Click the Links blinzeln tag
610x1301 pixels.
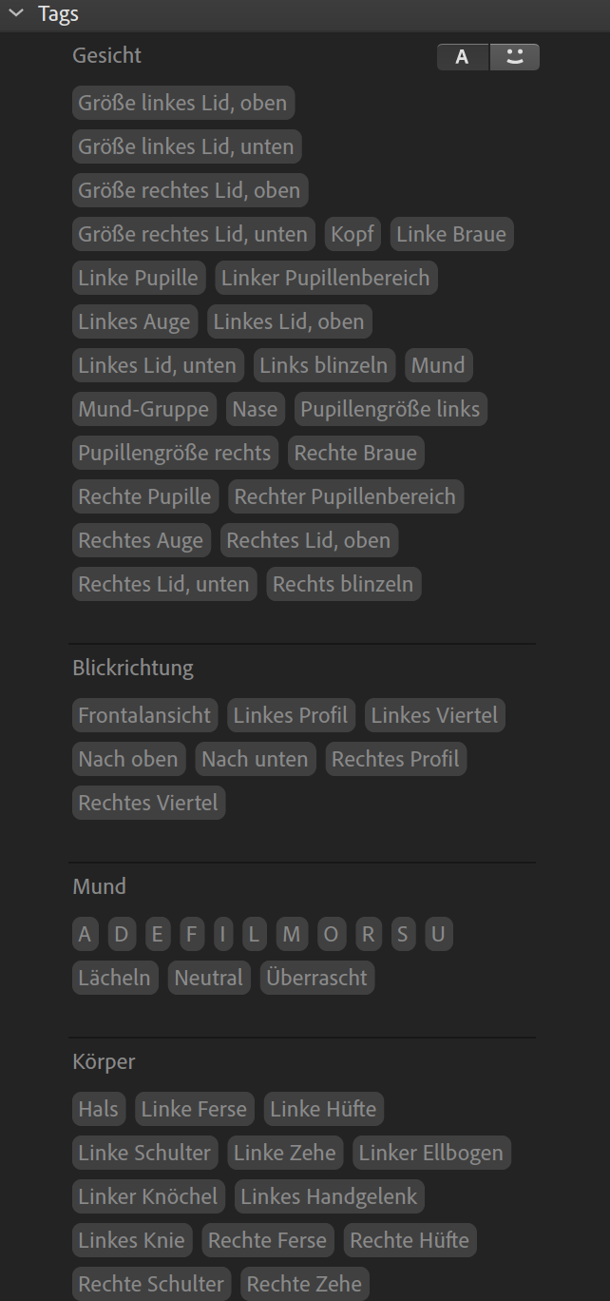(324, 365)
